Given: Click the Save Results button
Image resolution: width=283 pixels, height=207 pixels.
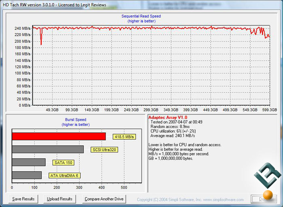Looking at the screenshot, I should click(x=23, y=199).
